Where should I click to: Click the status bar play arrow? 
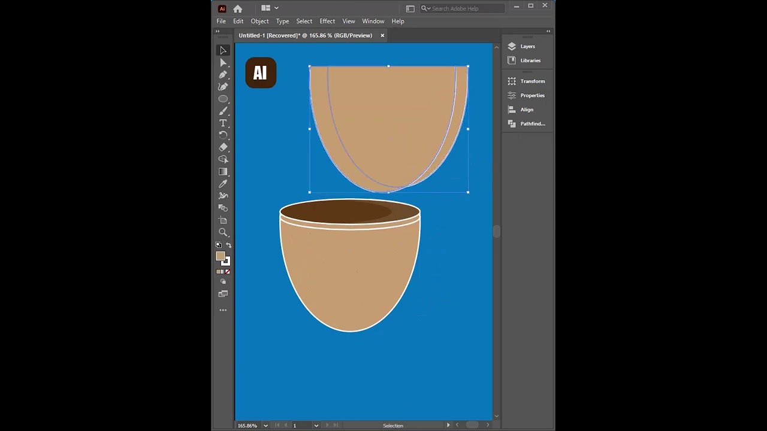(448, 425)
